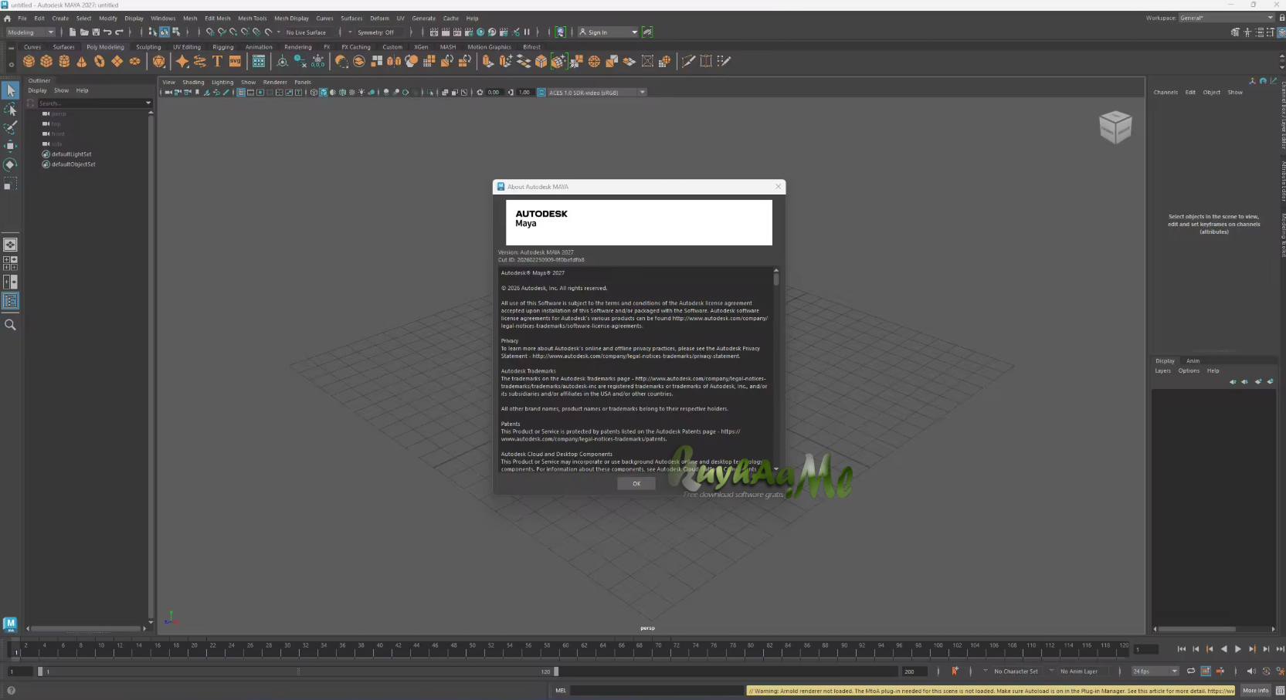Click the SVG tool shelf icon
The image size is (1286, 700).
point(235,61)
